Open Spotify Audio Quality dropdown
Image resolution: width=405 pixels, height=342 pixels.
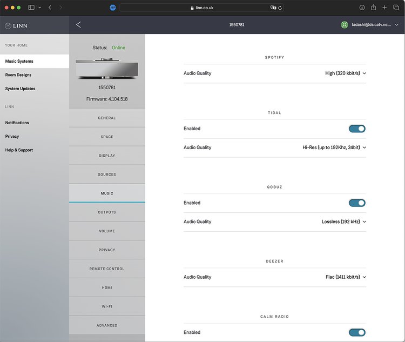[346, 73]
